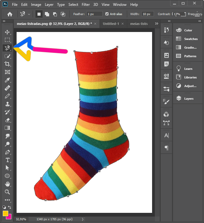Select the Pencil tool

pos(7,96)
